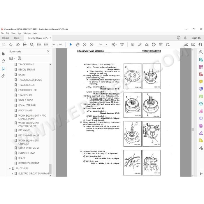Add a sticky note comment
The width and height of the screenshot is (204, 204).
133,45
